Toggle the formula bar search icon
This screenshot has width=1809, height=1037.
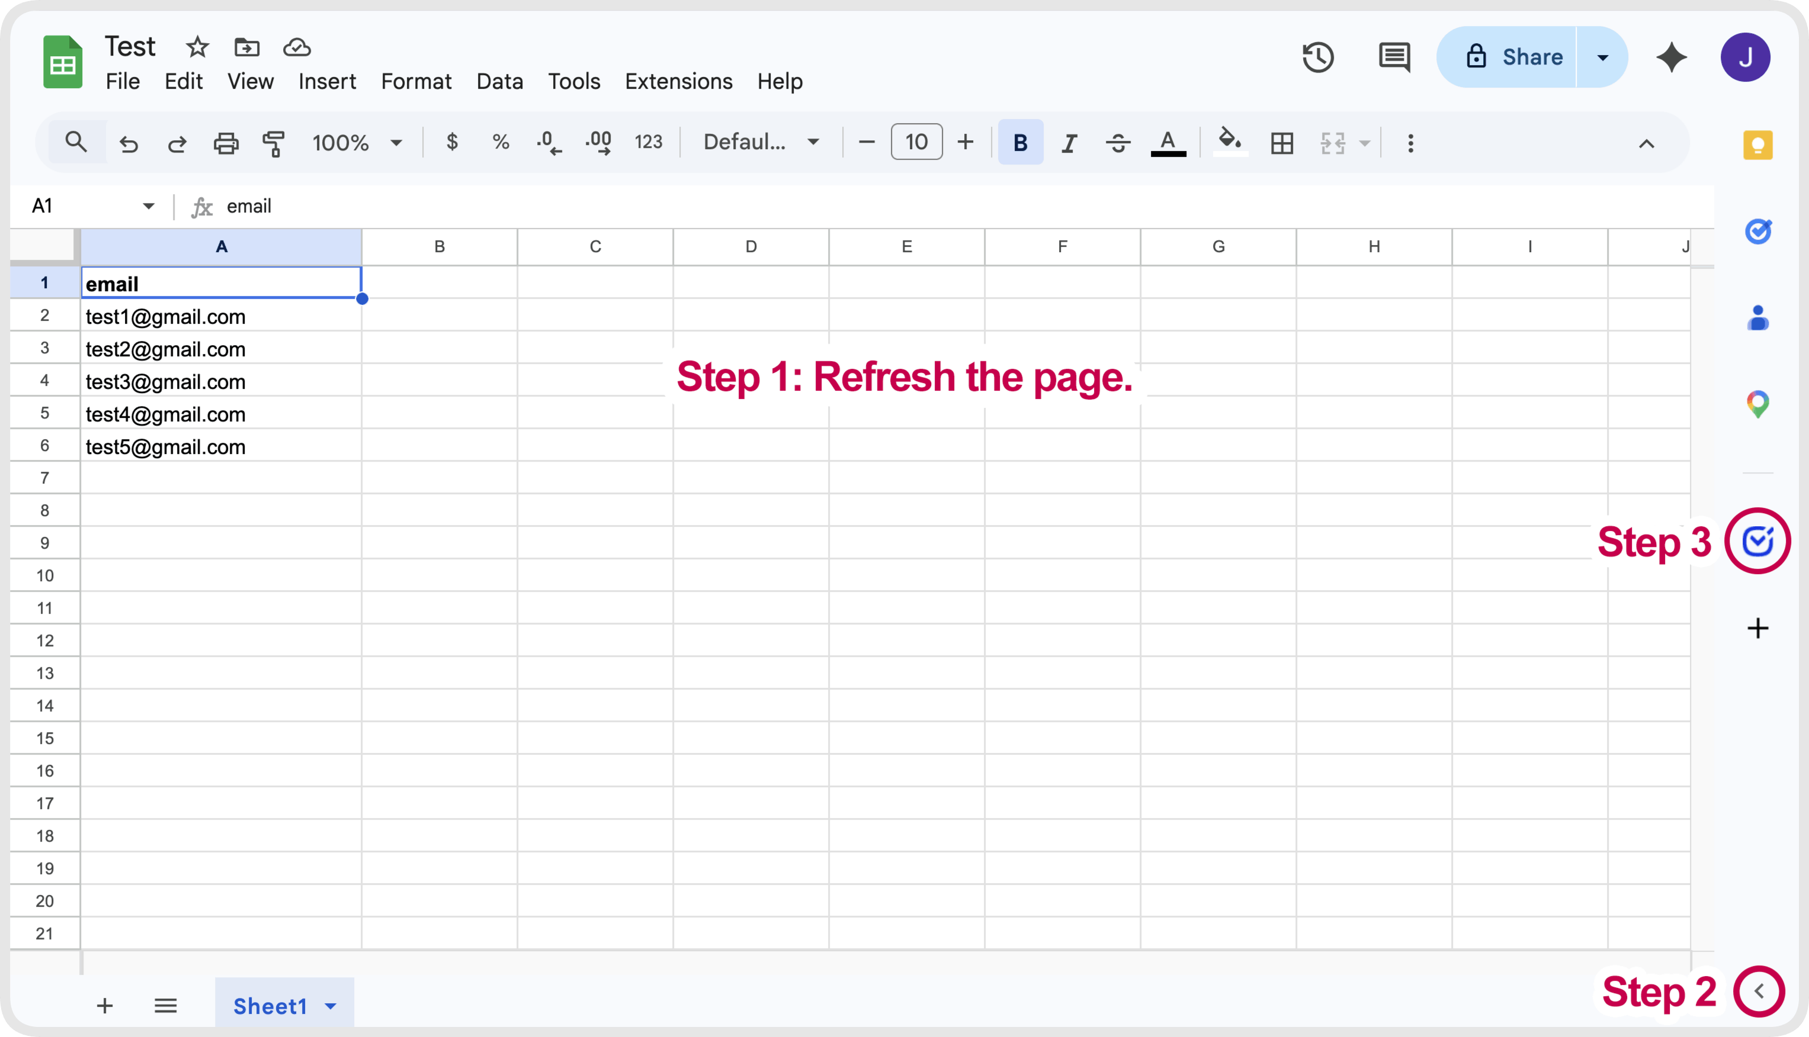(x=76, y=141)
